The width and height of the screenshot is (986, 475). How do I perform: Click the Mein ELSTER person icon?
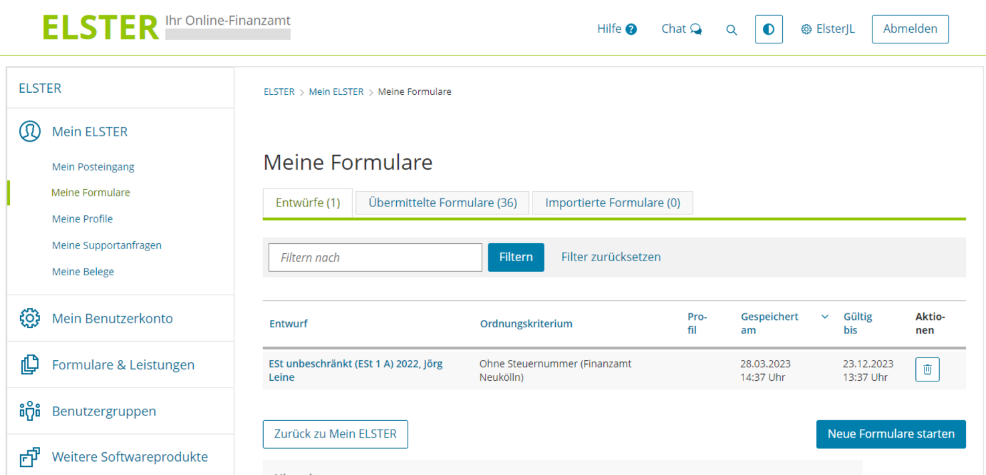(29, 131)
